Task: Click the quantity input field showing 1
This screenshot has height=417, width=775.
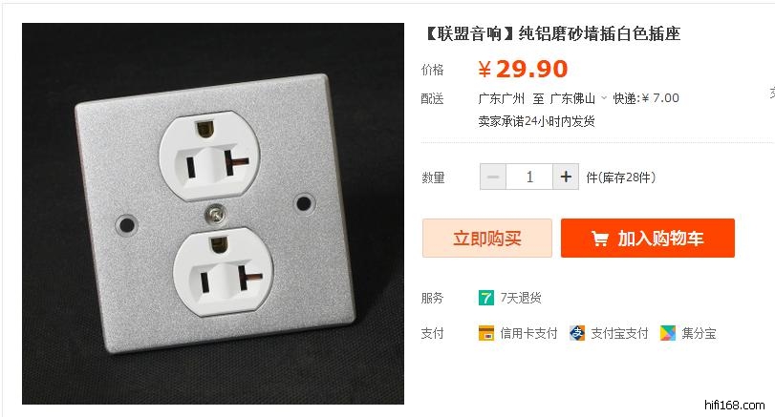Action: click(529, 177)
